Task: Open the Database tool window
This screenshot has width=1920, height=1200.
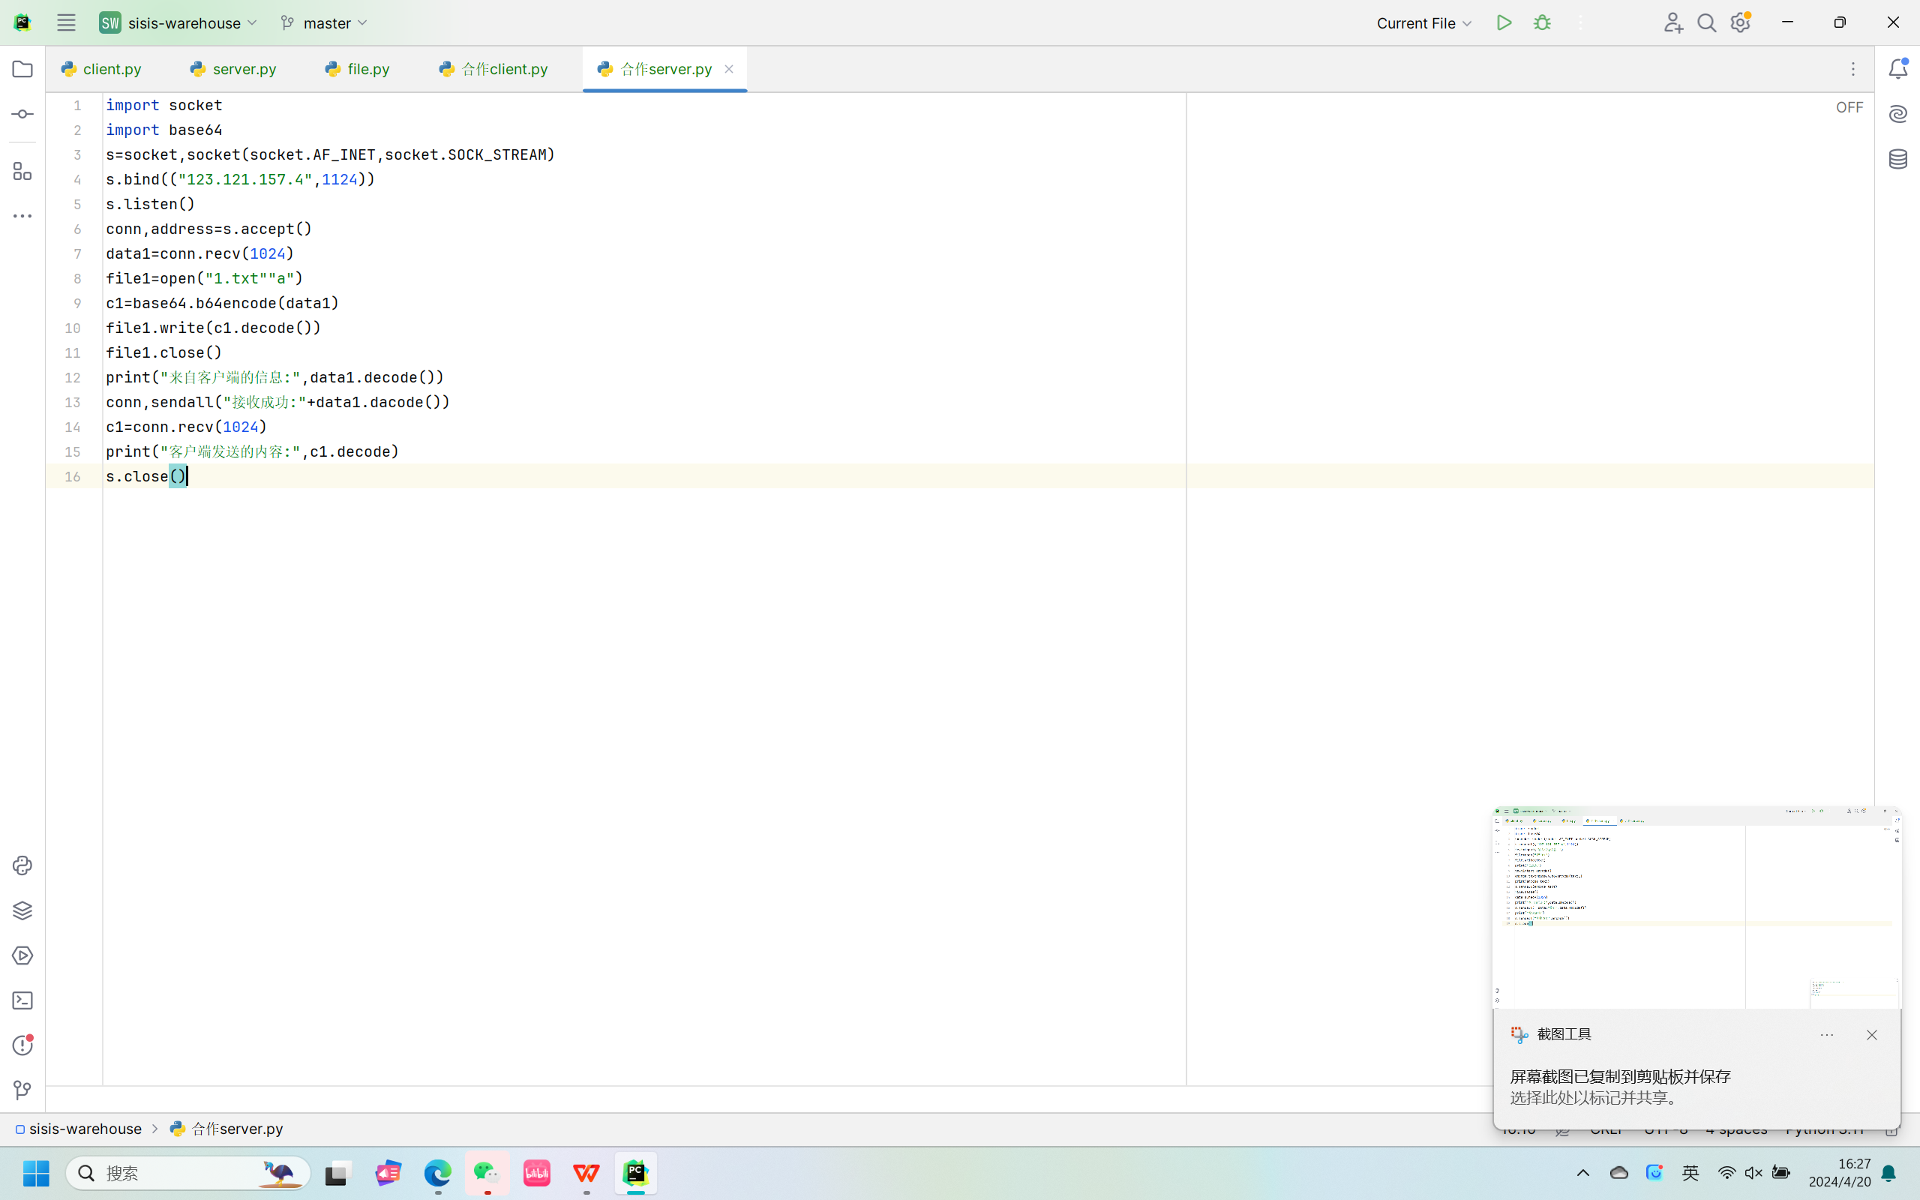Action: (1897, 160)
